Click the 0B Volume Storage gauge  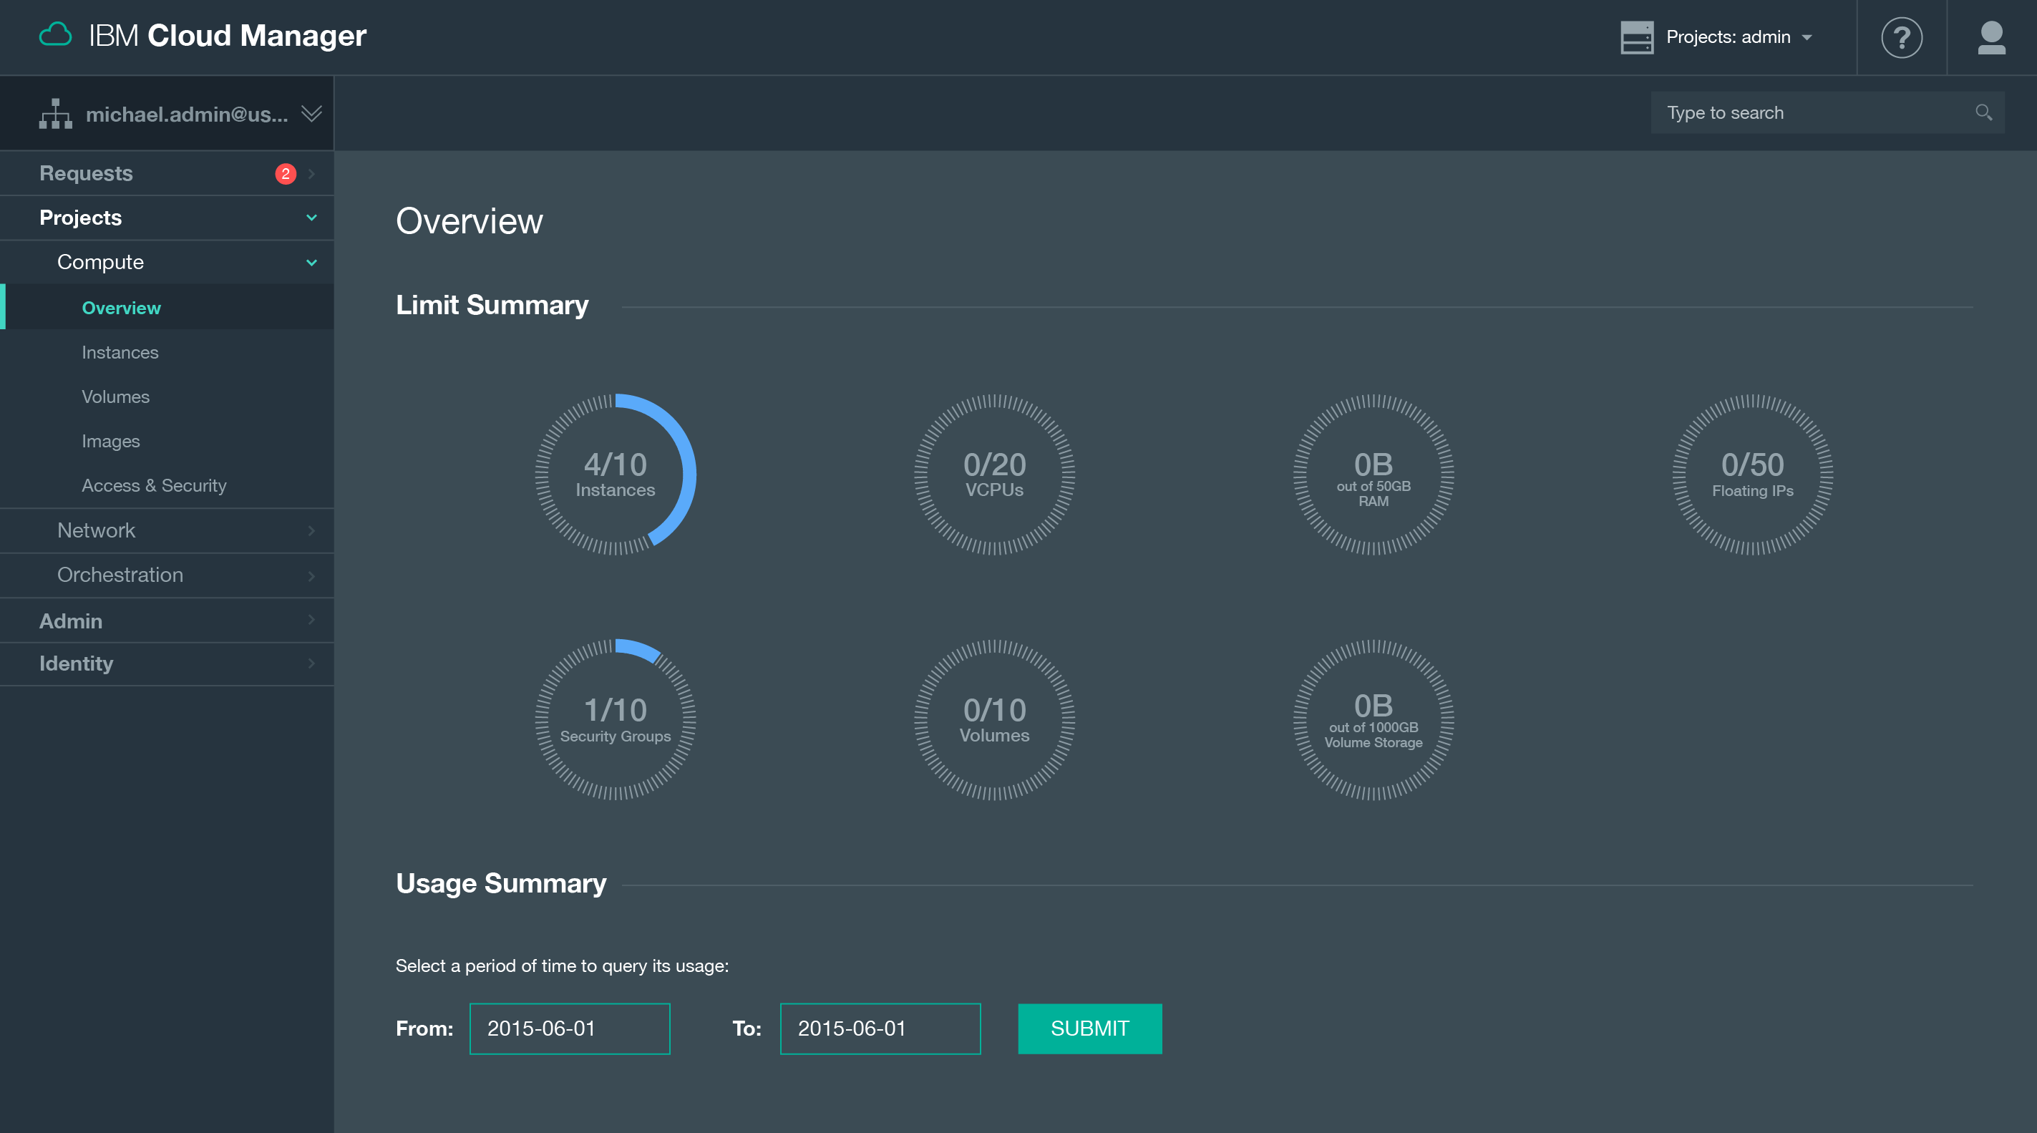pyautogui.click(x=1374, y=719)
